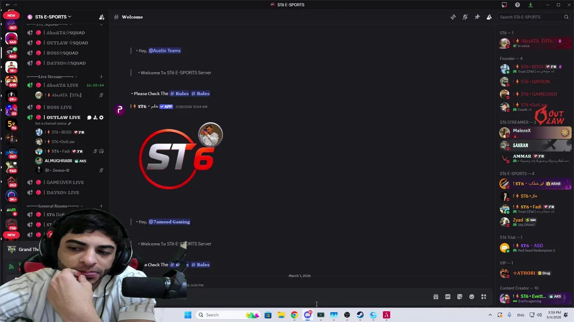This screenshot has width=574, height=322.
Task: Open ST6 • DAYSON founder profile
Action: [x=535, y=82]
